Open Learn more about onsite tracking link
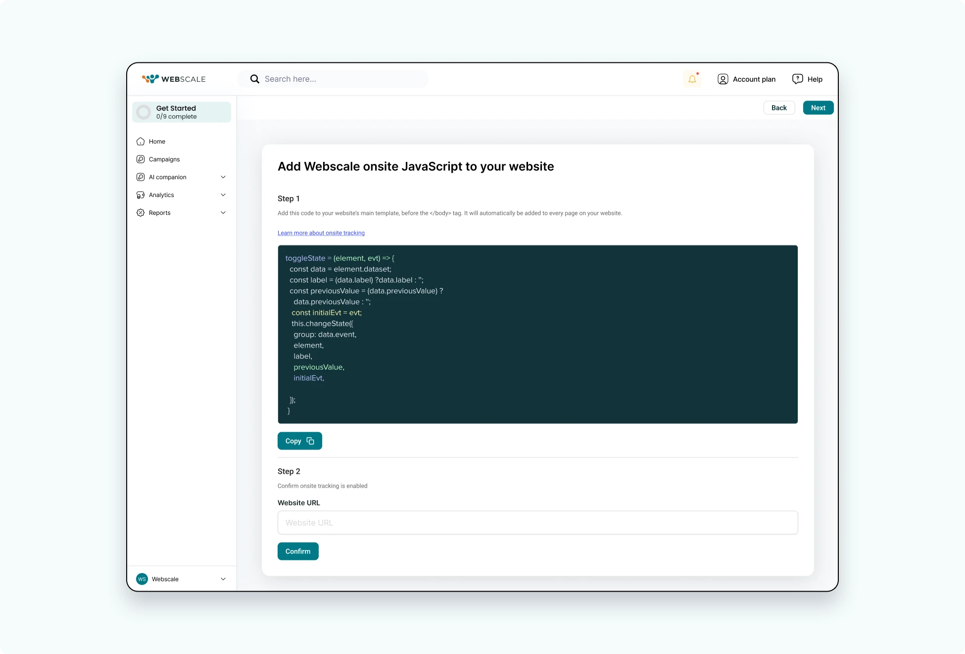This screenshot has height=654, width=965. pos(321,233)
